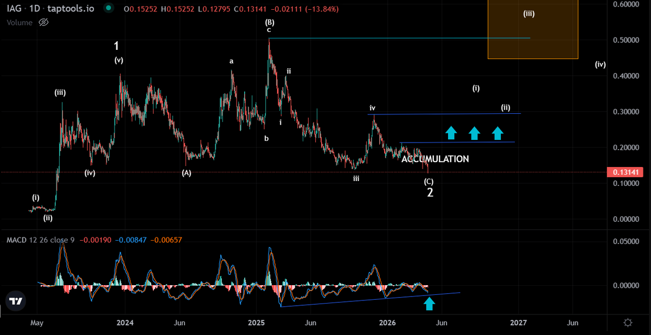
Task: Click the change value -0.02111 (-13.84%)
Action: pyautogui.click(x=304, y=9)
